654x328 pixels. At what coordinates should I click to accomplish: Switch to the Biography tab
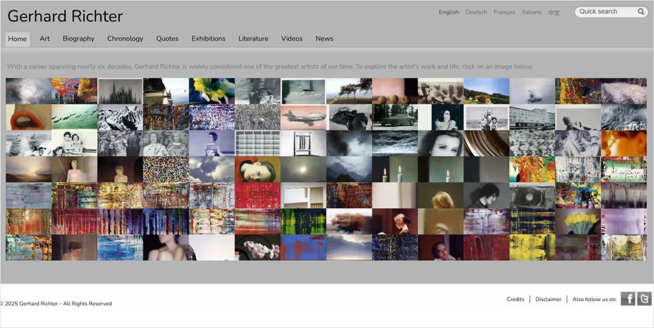coord(78,39)
